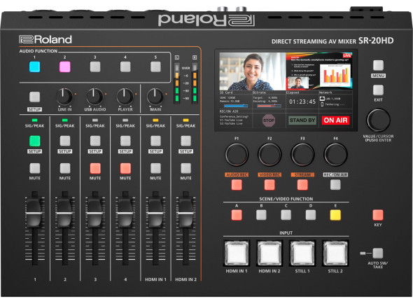Adjust the PLAYER knob
This screenshot has width=413, height=304.
[x=125, y=97]
